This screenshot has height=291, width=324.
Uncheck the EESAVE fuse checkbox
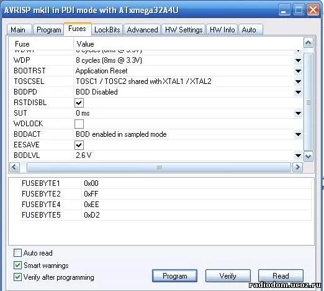pyautogui.click(x=79, y=145)
